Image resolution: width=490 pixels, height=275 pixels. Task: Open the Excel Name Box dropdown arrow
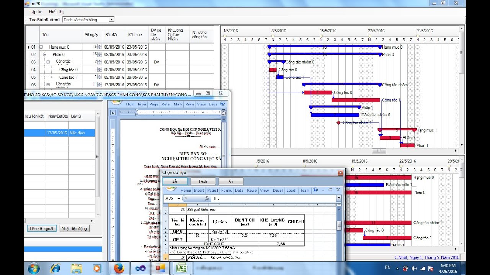[178, 199]
